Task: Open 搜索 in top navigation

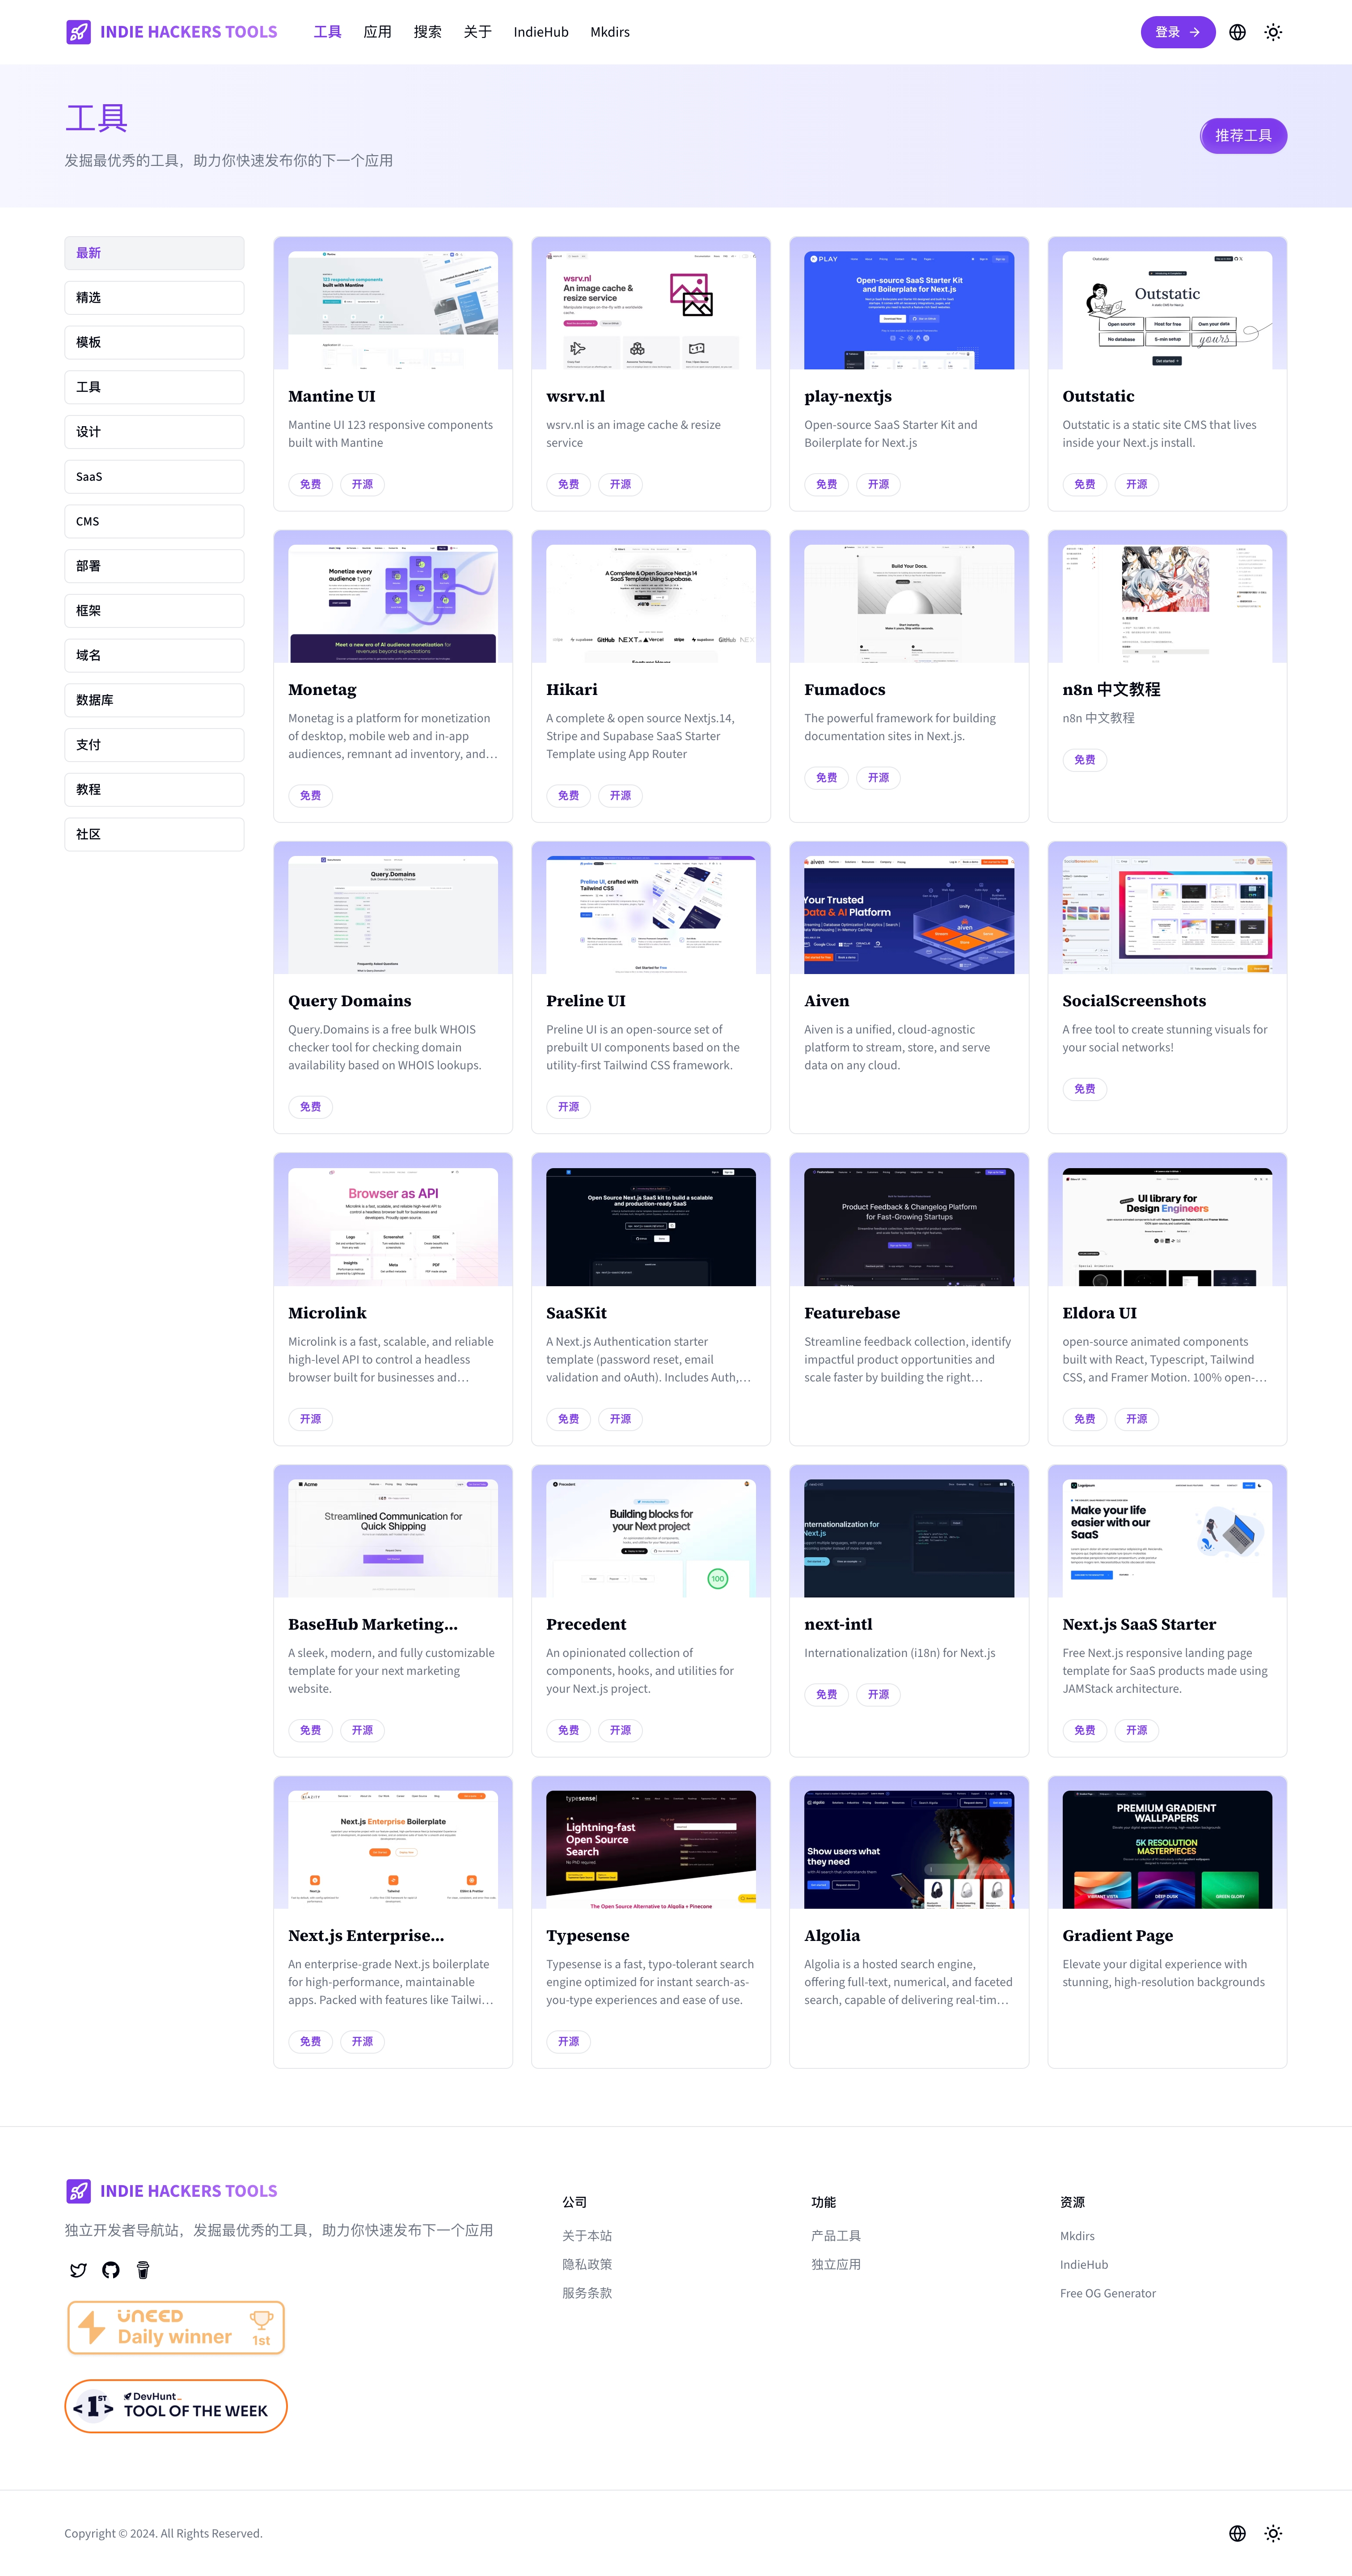Action: click(427, 32)
